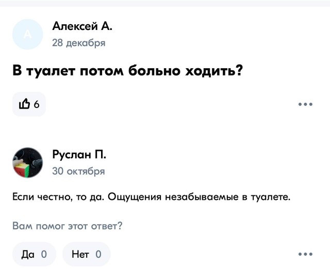Click the answer text starting 'Если честно'
Image resolution: width=330 pixels, height=280 pixels.
151,197
